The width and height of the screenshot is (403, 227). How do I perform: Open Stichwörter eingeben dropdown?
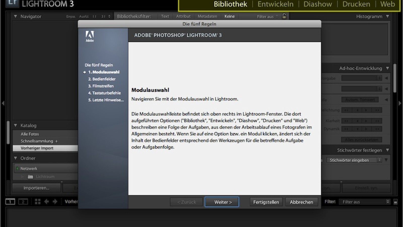(x=379, y=160)
